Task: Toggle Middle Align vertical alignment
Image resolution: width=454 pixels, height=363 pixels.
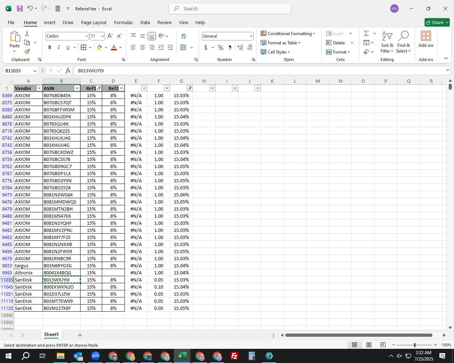Action: [142, 36]
